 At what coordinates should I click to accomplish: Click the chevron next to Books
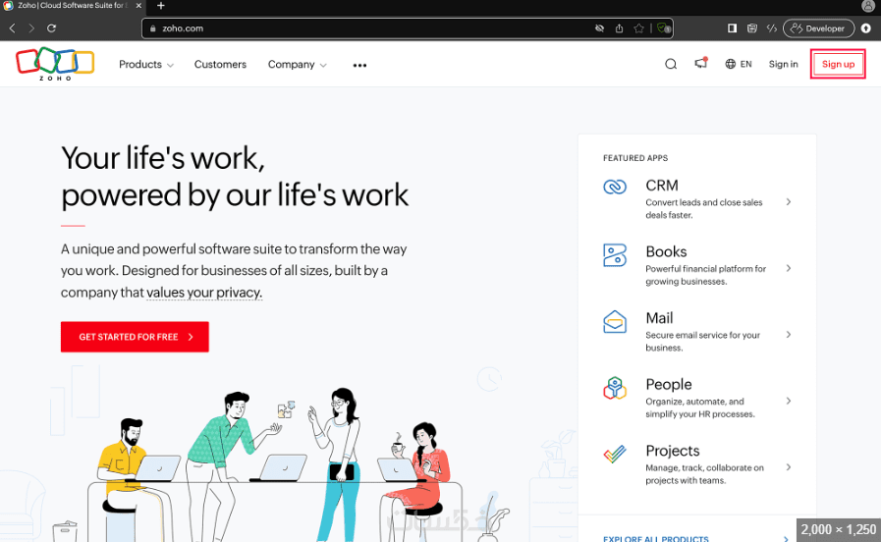(x=789, y=268)
